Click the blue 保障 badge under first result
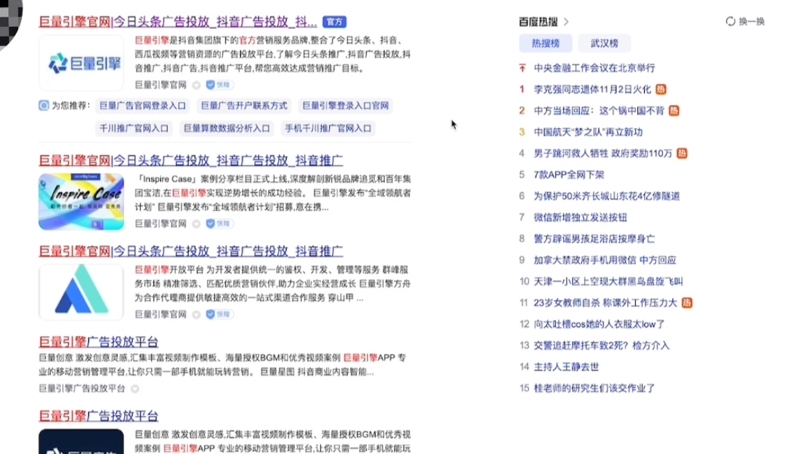Viewport: 805px width, 454px height. coord(219,84)
